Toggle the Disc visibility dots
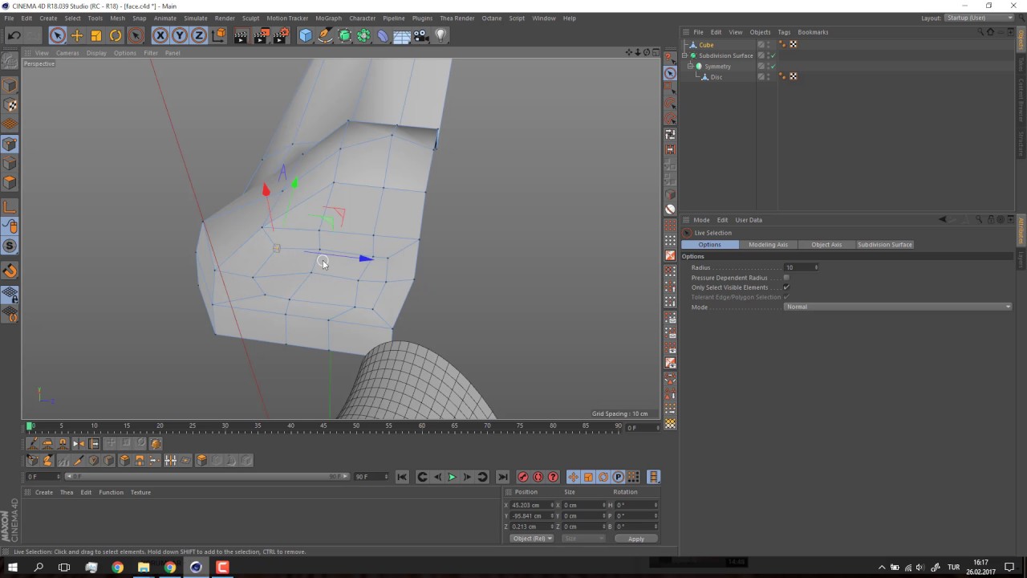This screenshot has height=578, width=1027. [768, 77]
